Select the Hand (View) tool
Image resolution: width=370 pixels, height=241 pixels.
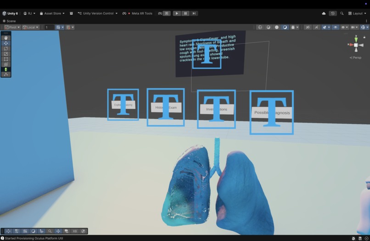6,38
